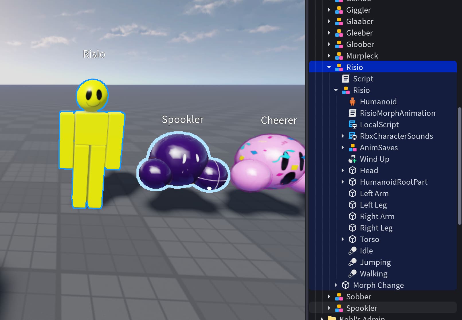Select the "RisioMorphAnimation" label in Explorer
This screenshot has height=320, width=462.
[398, 113]
